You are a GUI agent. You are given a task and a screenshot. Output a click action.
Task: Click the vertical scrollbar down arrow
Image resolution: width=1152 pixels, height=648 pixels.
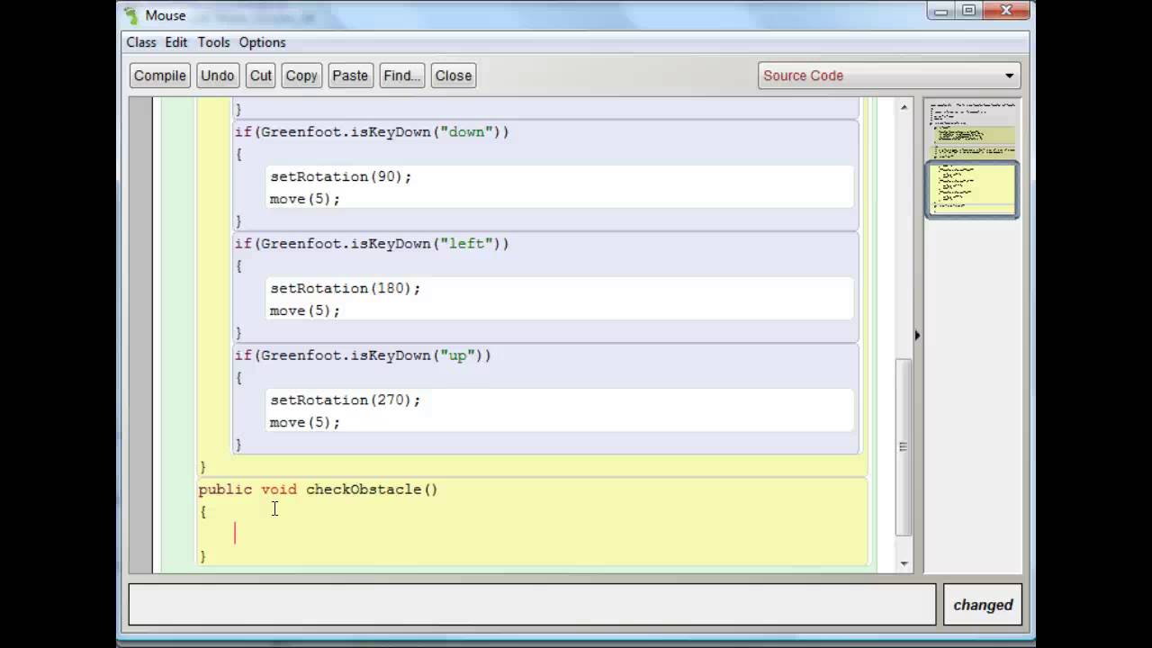point(904,563)
